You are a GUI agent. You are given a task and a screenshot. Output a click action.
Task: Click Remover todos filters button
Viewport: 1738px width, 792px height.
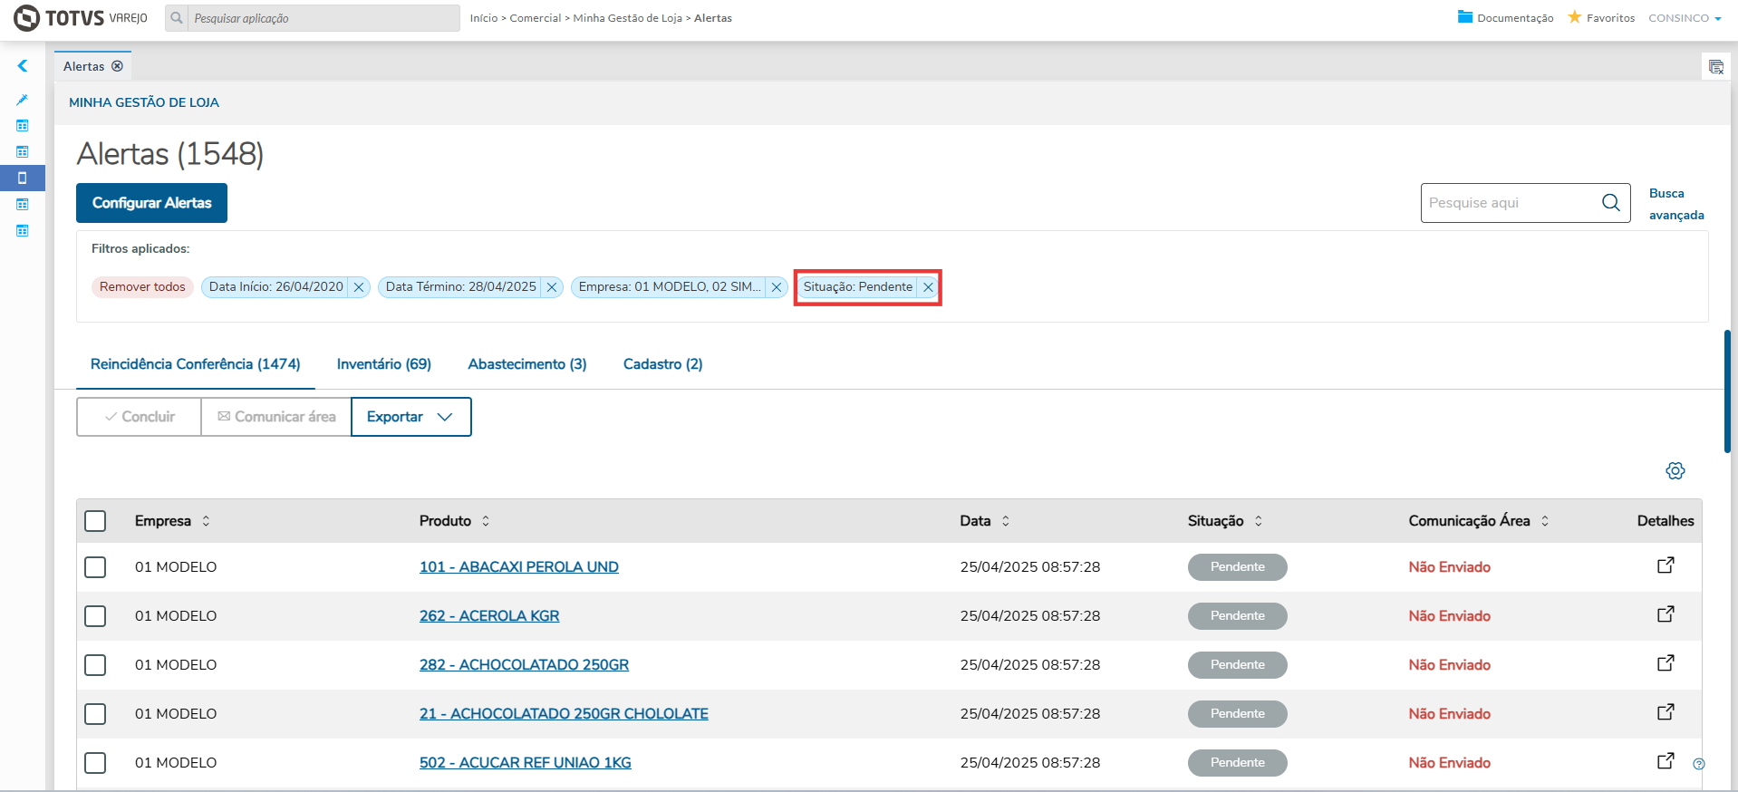pos(142,287)
